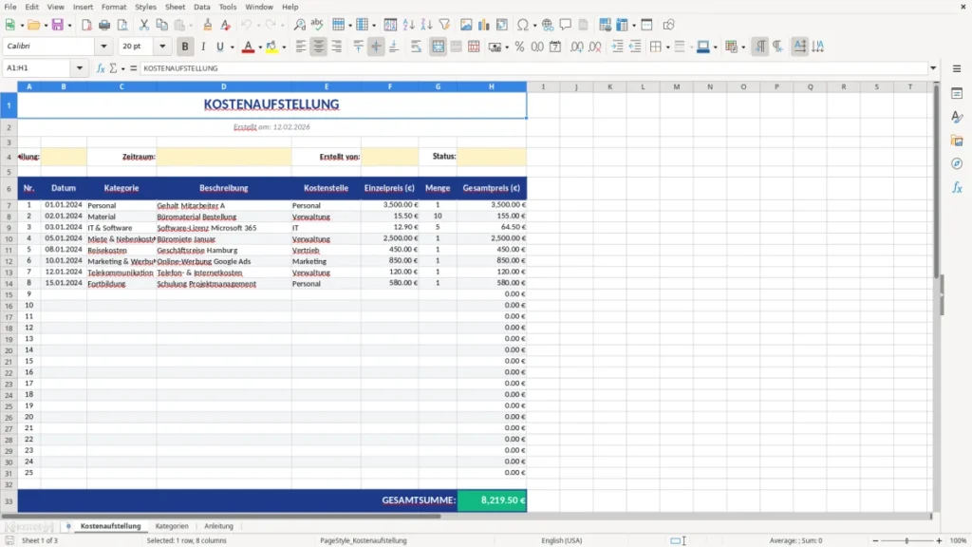Click the zoom in plus button
972x547 pixels.
tap(939, 540)
